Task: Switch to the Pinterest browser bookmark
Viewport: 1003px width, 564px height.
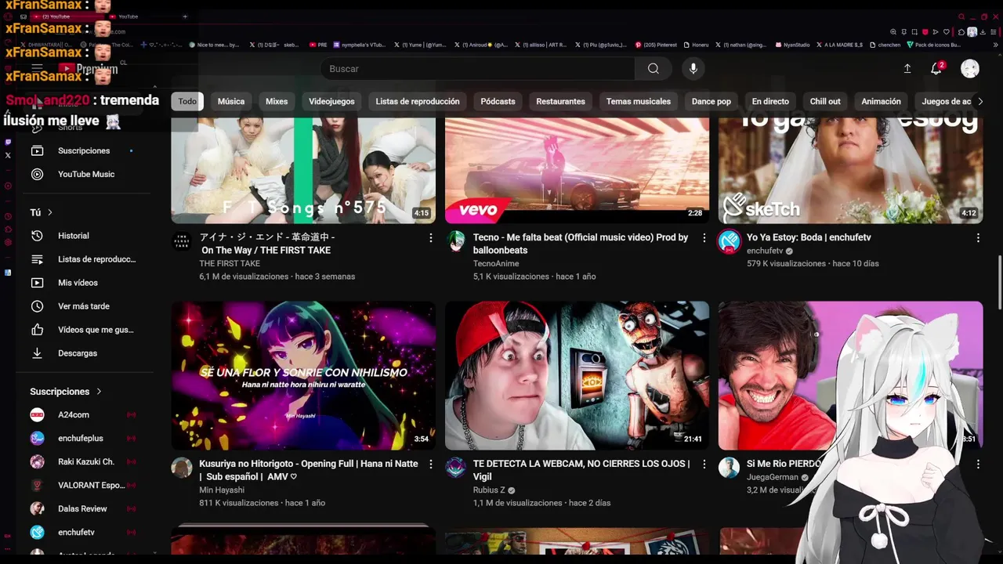Action: tap(657, 45)
